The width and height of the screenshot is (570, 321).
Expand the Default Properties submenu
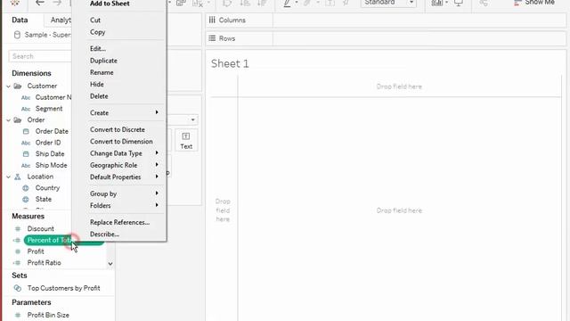pos(124,177)
